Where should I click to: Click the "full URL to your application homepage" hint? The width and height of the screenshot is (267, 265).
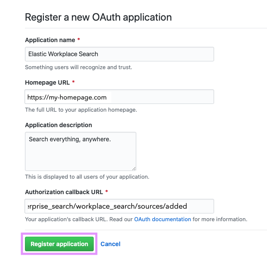[x=81, y=110]
